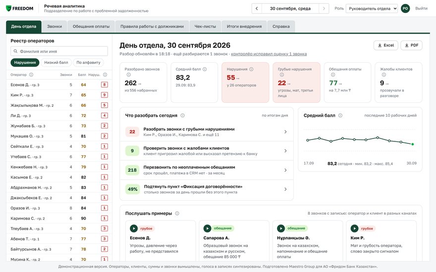
Task: Click the Freedom logo icon
Action: pyautogui.click(x=8, y=8)
